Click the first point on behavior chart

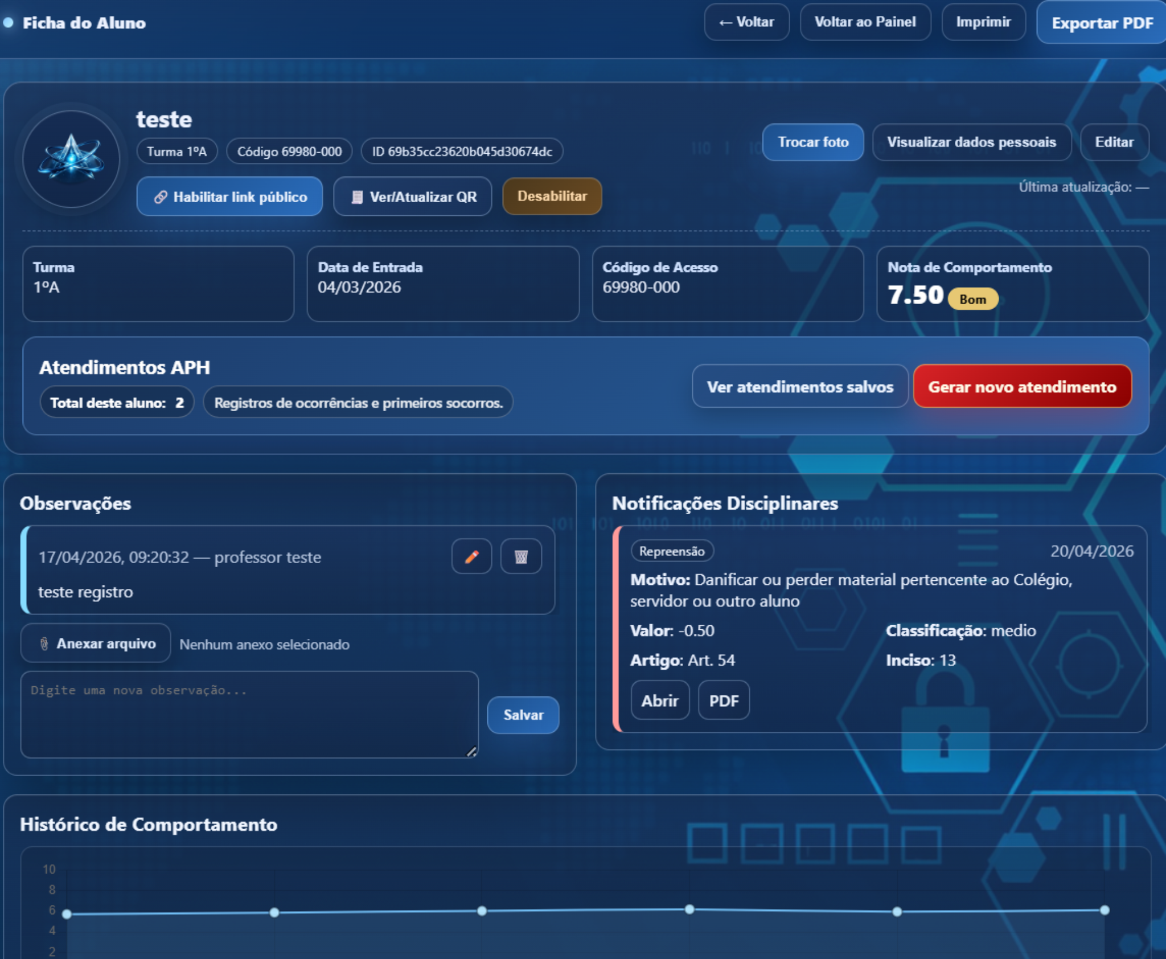[67, 914]
